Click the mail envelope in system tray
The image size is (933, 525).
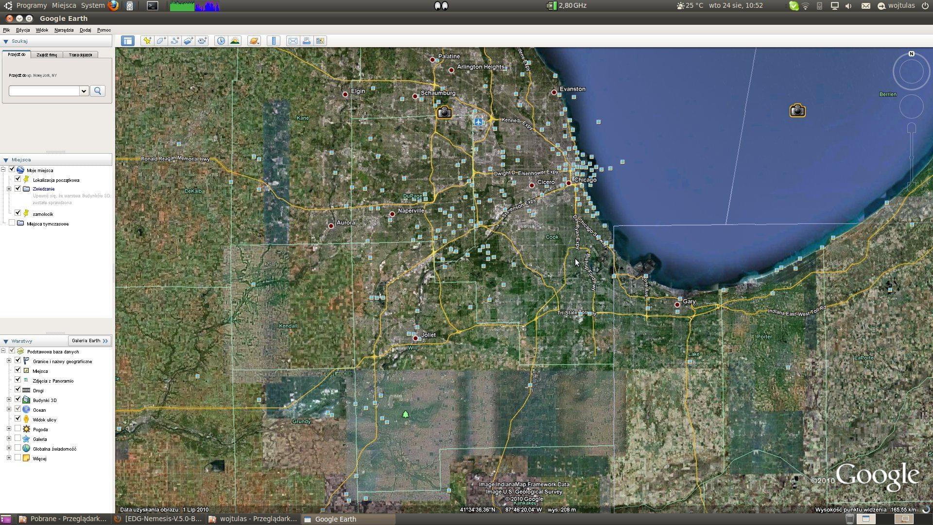click(x=866, y=6)
